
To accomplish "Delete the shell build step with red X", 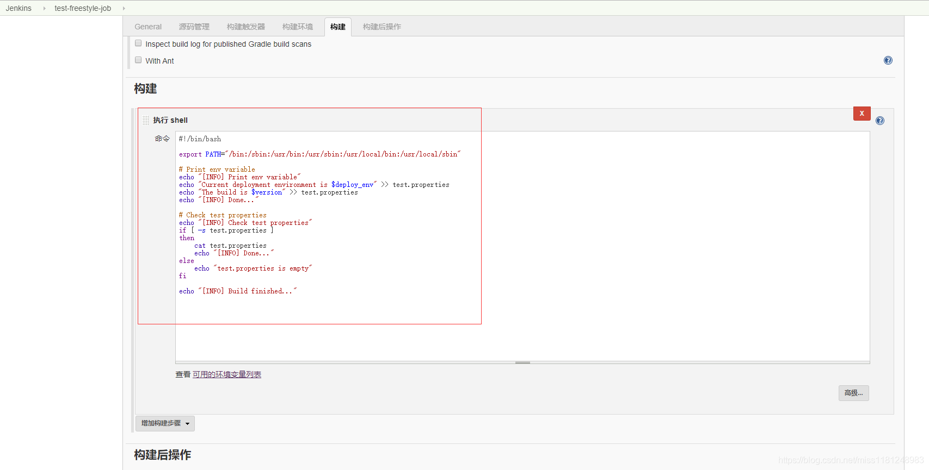I will coord(862,113).
